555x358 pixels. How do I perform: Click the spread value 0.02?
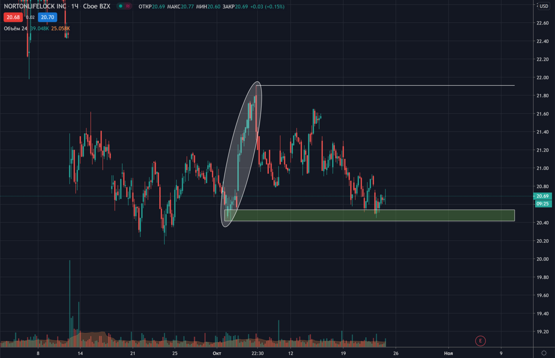click(x=30, y=17)
